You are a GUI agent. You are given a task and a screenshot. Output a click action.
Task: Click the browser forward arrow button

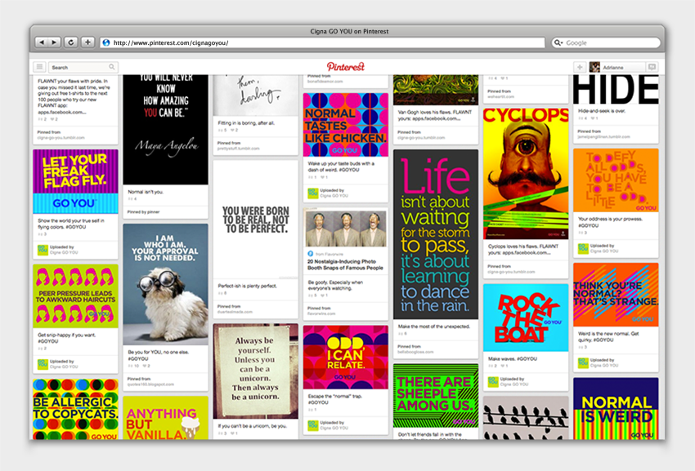tap(55, 42)
